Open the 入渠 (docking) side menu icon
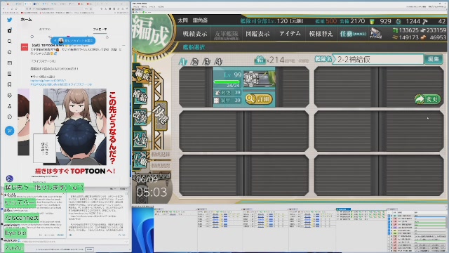The width and height of the screenshot is (449, 253). pos(140,138)
